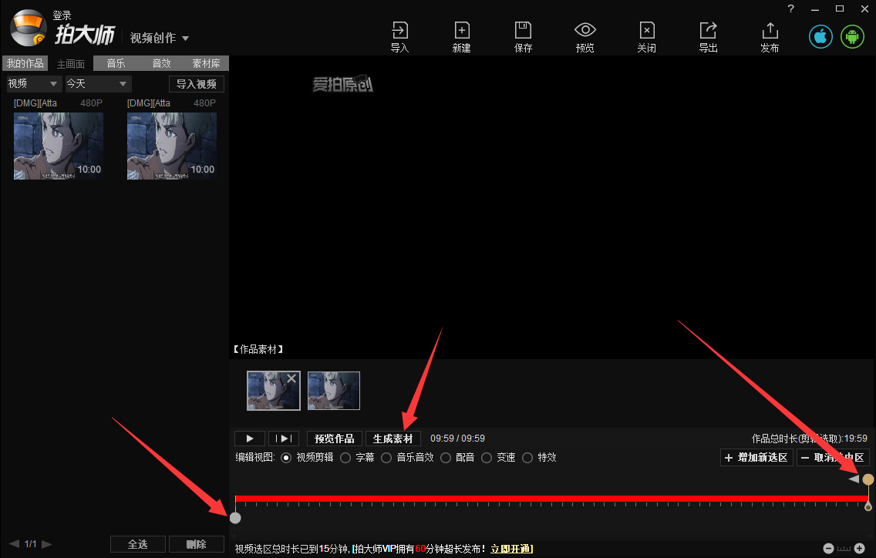
Task: Click the 立即开通 VIP upgrade link
Action: tap(510, 549)
